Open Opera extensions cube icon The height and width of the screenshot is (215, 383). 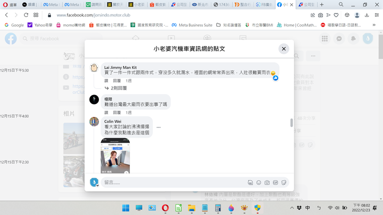pyautogui.click(x=347, y=15)
